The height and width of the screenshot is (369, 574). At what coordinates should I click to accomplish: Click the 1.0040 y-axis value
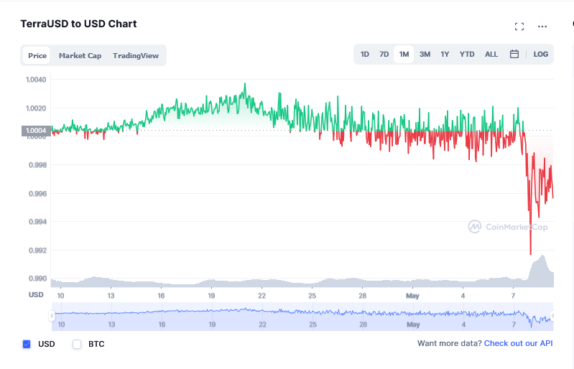click(x=36, y=80)
